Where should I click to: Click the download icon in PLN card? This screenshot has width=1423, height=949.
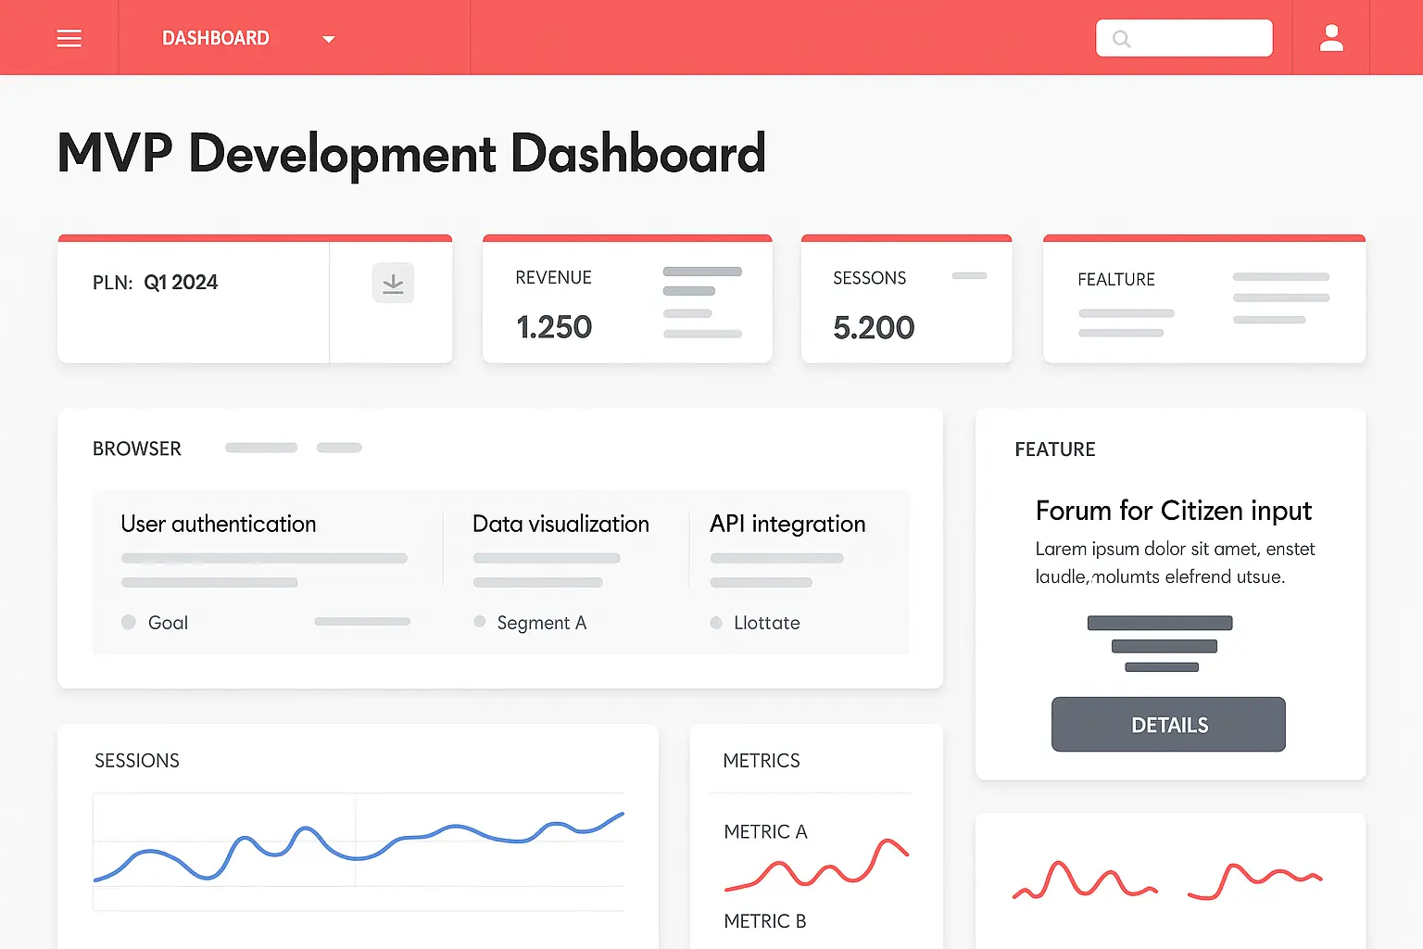tap(393, 283)
